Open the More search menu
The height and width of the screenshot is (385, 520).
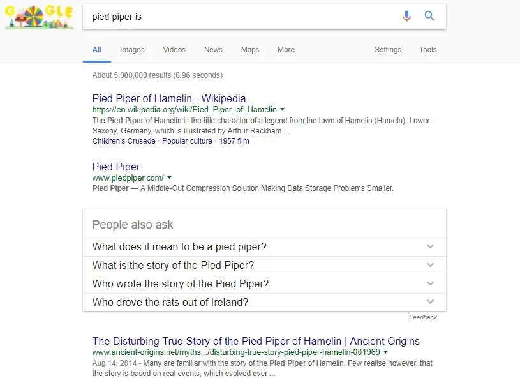[x=286, y=50]
